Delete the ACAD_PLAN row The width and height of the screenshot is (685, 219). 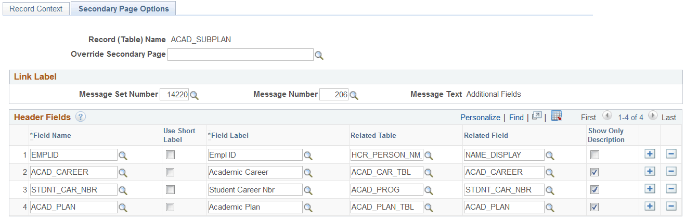click(x=671, y=207)
